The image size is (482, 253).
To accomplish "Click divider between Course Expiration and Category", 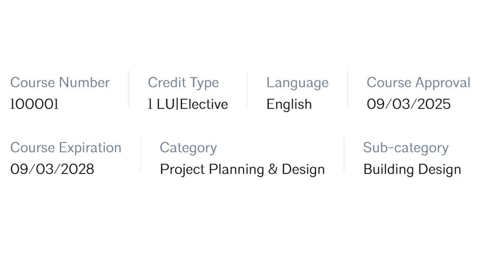I will click(140, 154).
